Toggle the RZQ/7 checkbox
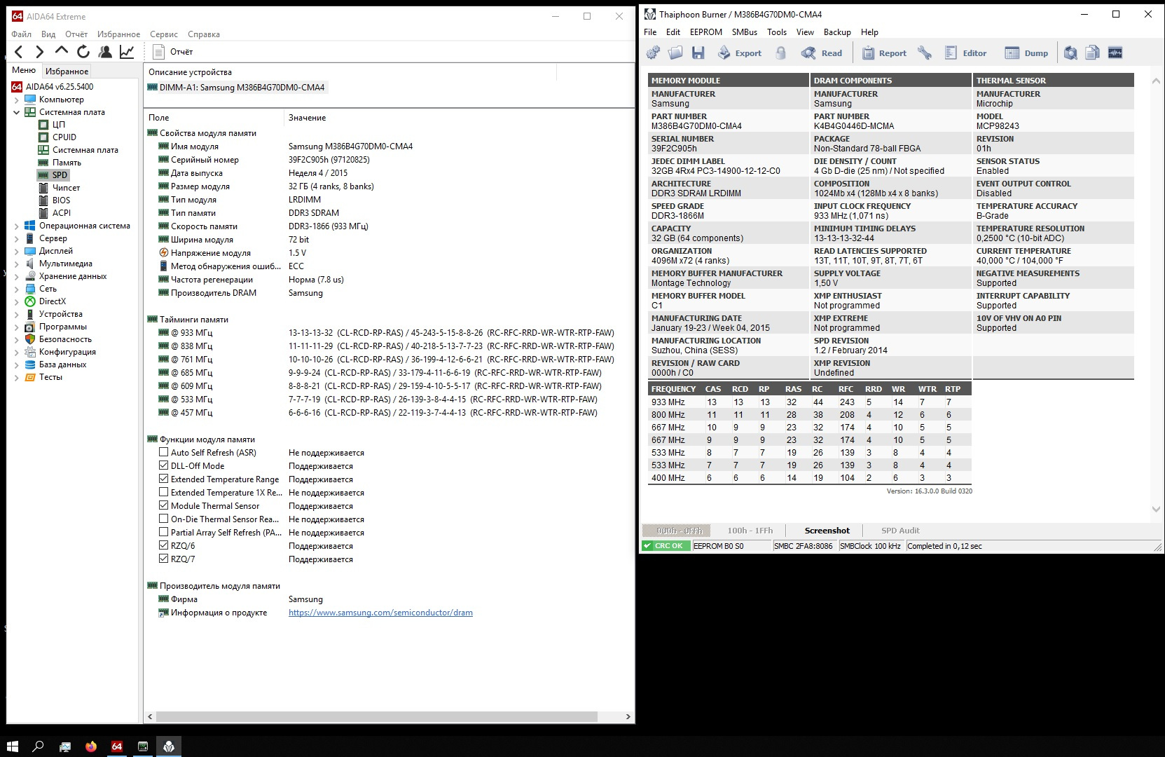Image resolution: width=1165 pixels, height=757 pixels. pos(164,559)
